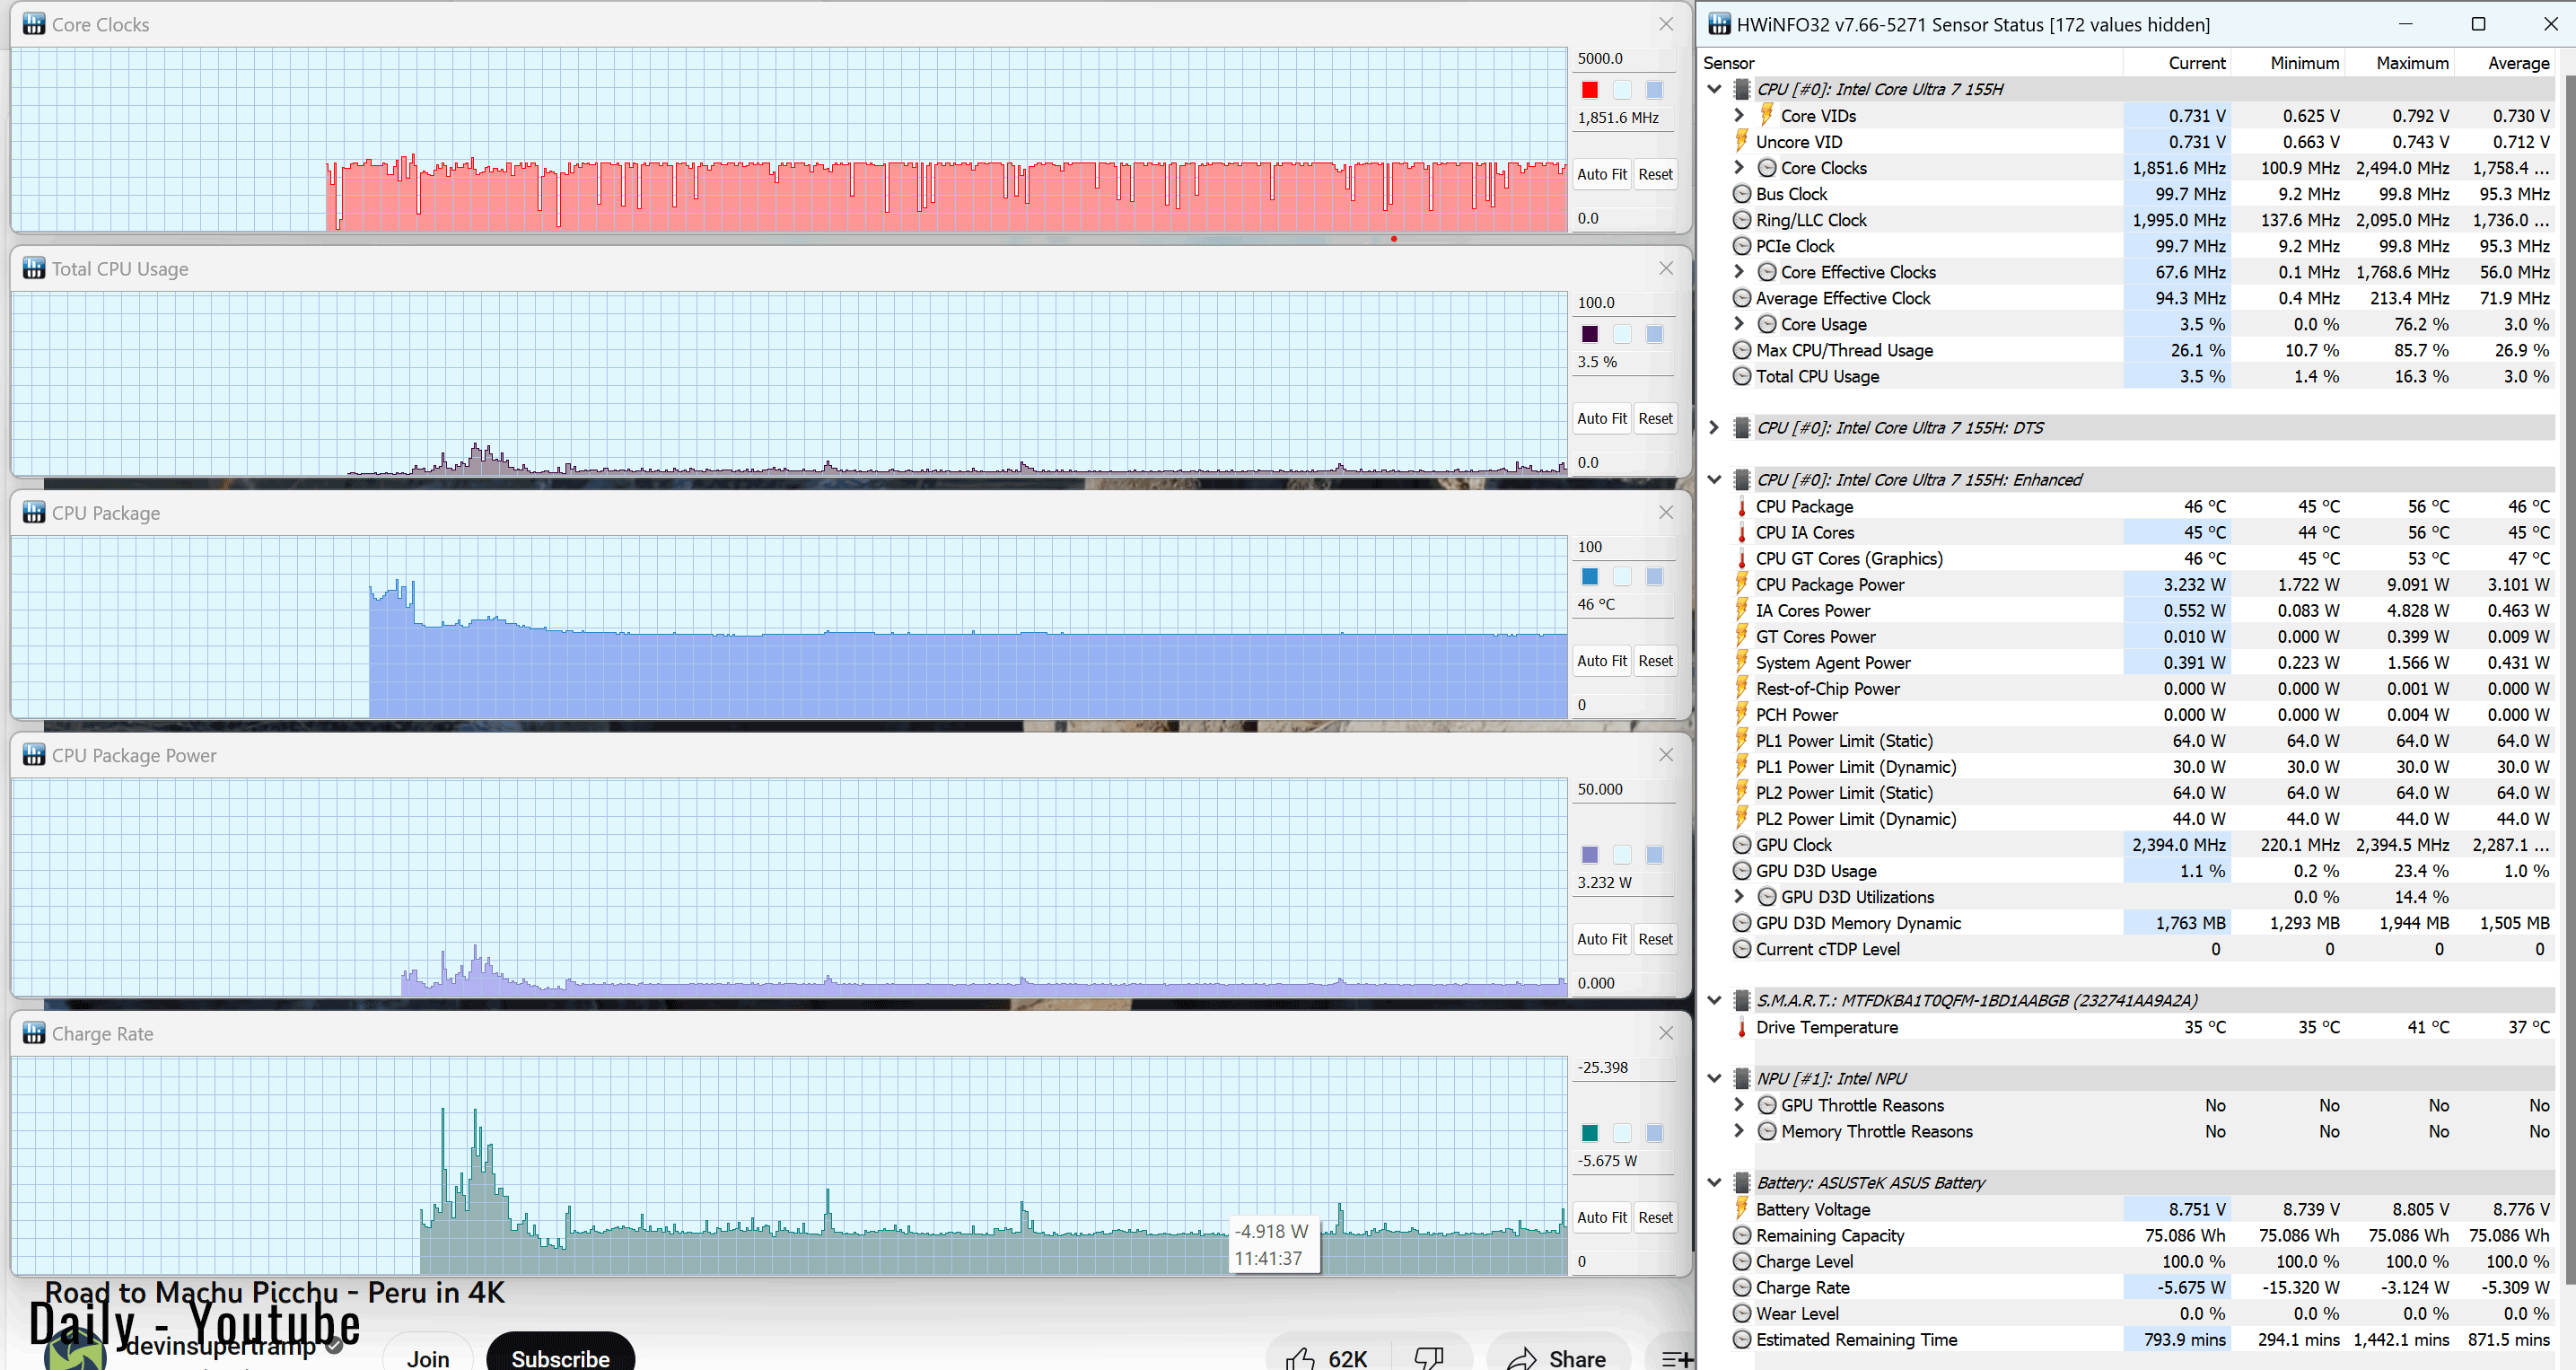Click the blue swatch in CPU Package graph

click(x=1589, y=577)
